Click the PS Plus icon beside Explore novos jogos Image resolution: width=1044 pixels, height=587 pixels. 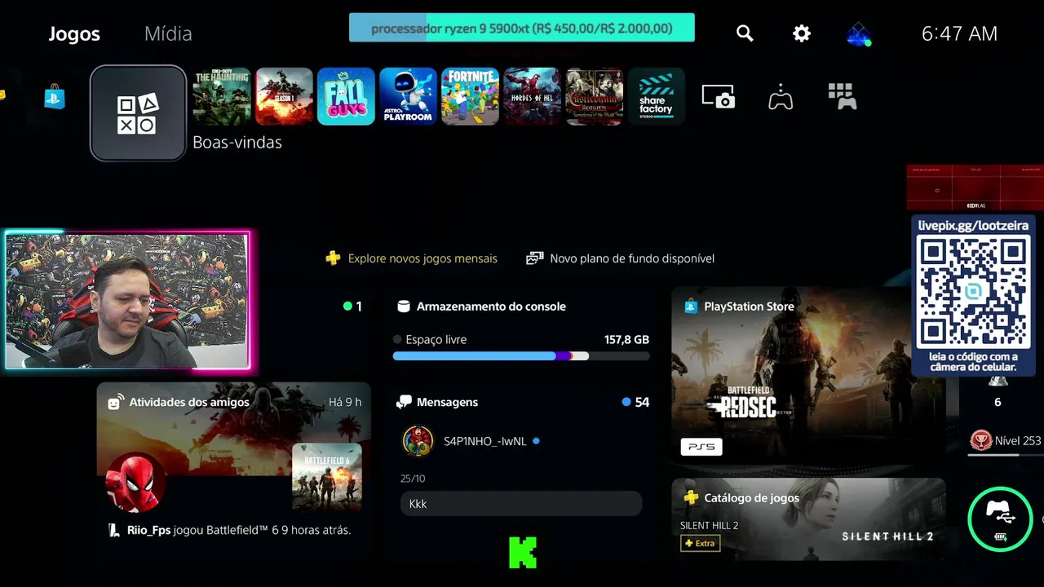click(x=333, y=258)
